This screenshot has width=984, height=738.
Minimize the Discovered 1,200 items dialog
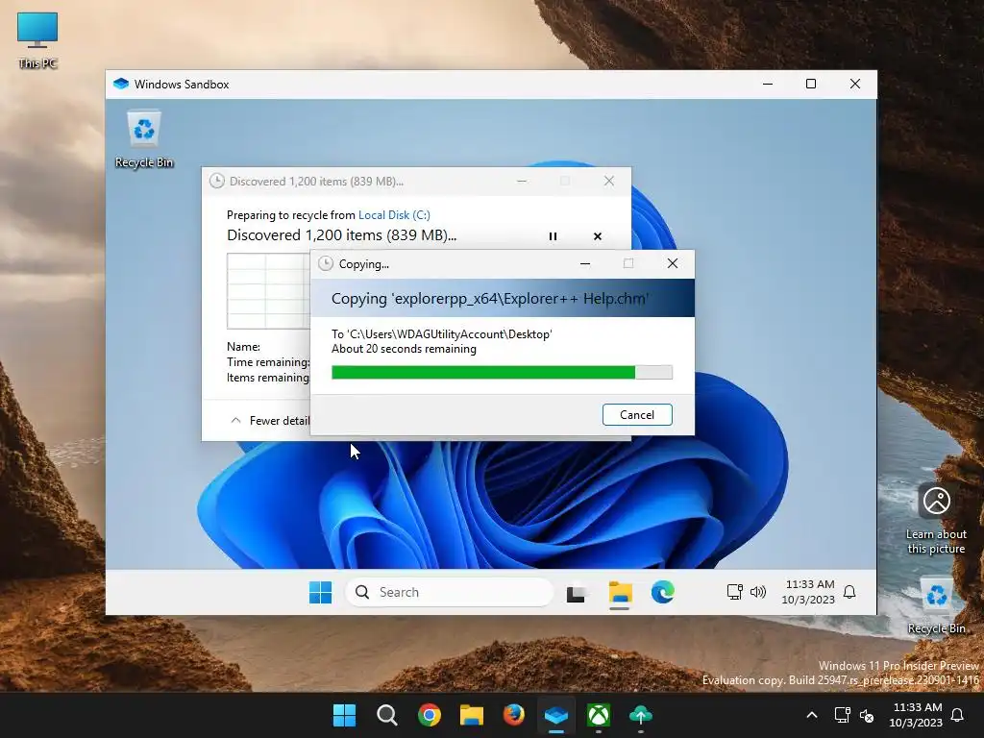522,182
